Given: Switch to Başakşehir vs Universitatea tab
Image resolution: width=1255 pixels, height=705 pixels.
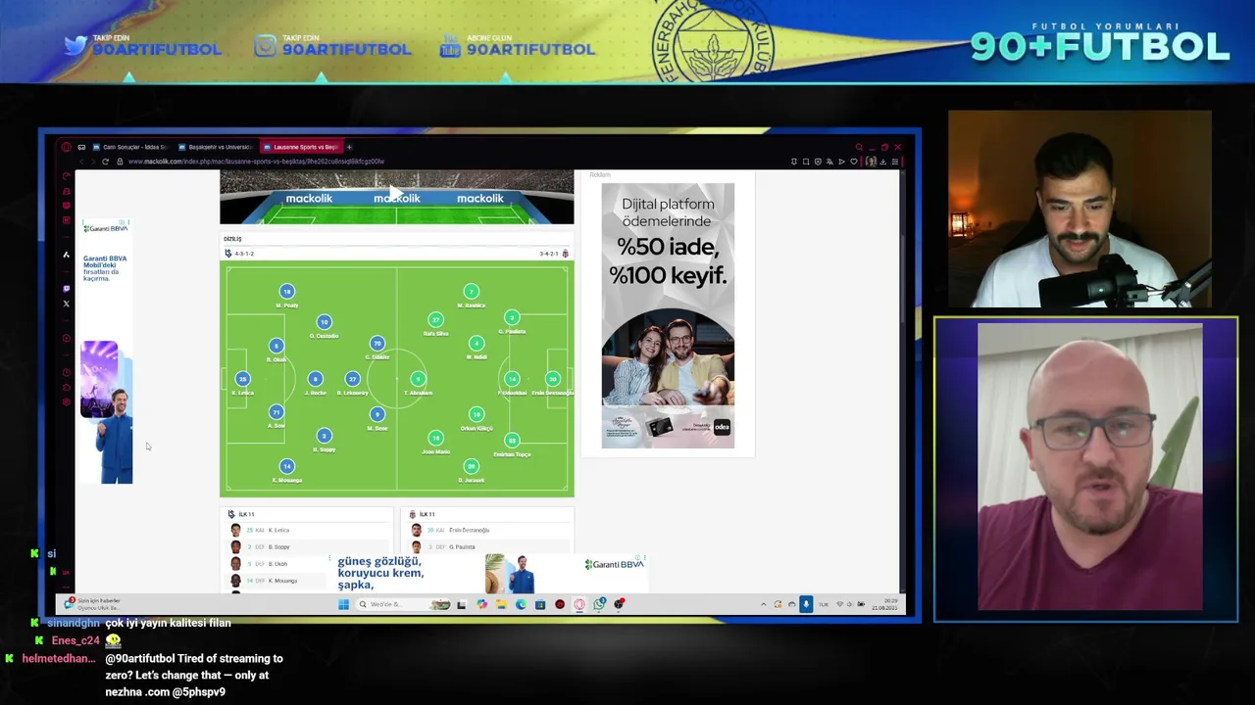Looking at the screenshot, I should (217, 147).
